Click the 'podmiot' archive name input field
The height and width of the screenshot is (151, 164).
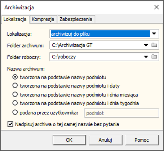[121, 113]
